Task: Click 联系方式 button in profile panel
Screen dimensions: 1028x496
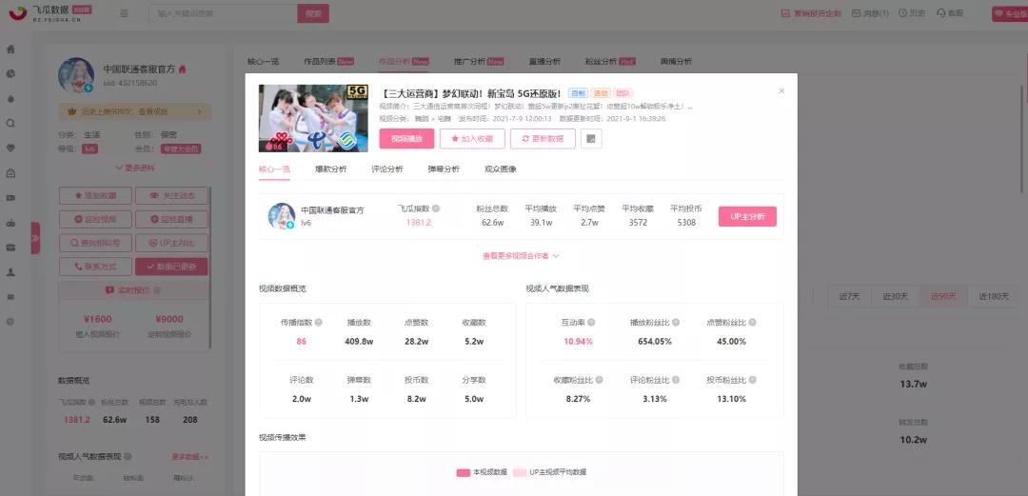Action: click(x=95, y=267)
